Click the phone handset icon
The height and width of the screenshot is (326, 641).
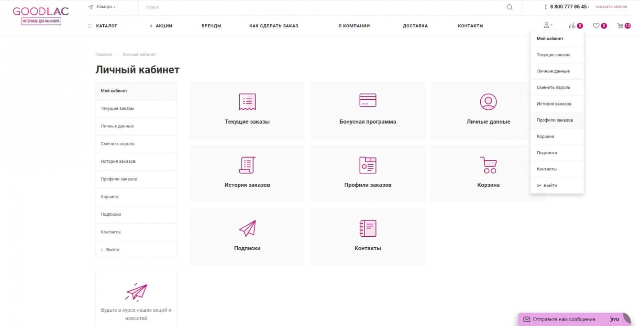(x=546, y=7)
